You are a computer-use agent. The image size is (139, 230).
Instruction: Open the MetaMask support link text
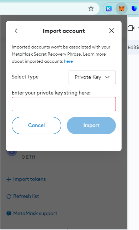(35, 213)
